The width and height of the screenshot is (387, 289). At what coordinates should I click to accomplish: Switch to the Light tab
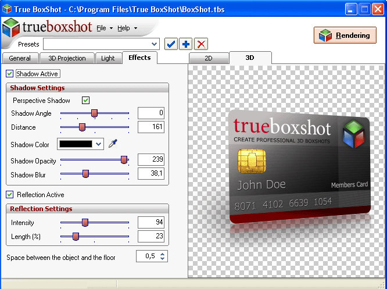point(108,58)
